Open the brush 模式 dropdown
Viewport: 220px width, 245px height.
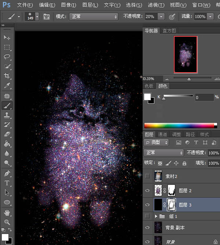click(x=95, y=17)
